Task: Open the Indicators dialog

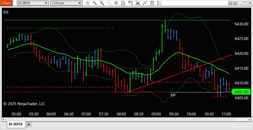Action: [138, 3]
